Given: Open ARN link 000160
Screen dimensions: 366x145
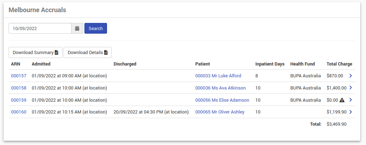Looking at the screenshot, I should (19, 112).
